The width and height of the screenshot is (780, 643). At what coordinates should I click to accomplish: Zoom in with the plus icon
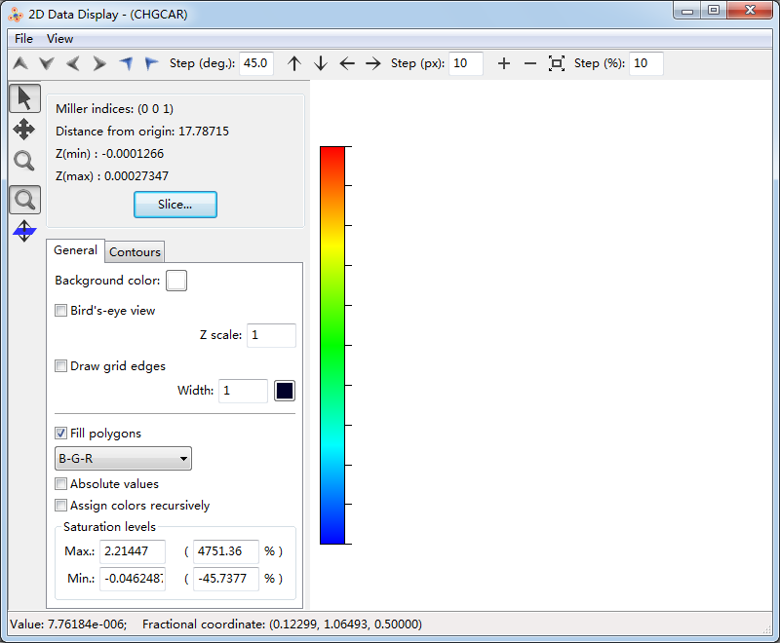pos(504,63)
